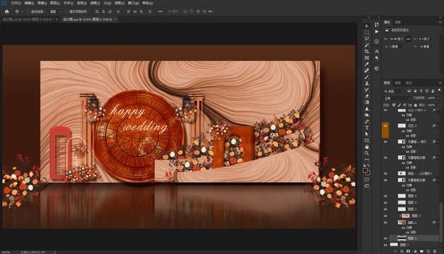The image size is (444, 254).
Task: Open the blend mode dropdown 正常
Action: click(397, 98)
